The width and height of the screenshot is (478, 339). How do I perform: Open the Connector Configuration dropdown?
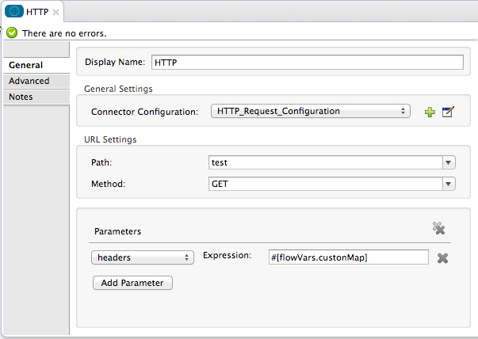(311, 112)
